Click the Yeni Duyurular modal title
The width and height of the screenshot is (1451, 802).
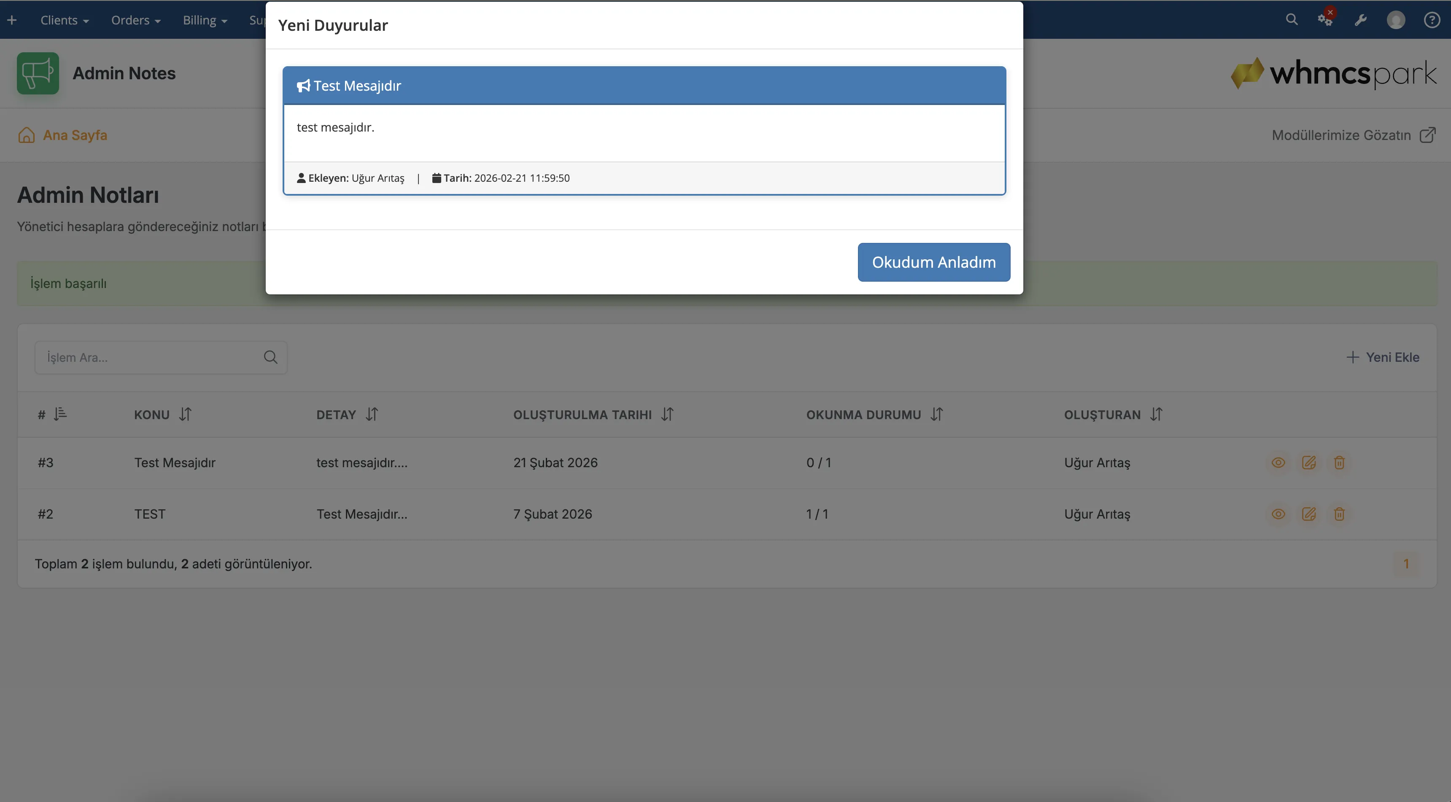tap(333, 25)
